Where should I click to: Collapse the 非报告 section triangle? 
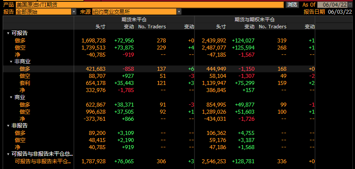[x=8, y=126]
